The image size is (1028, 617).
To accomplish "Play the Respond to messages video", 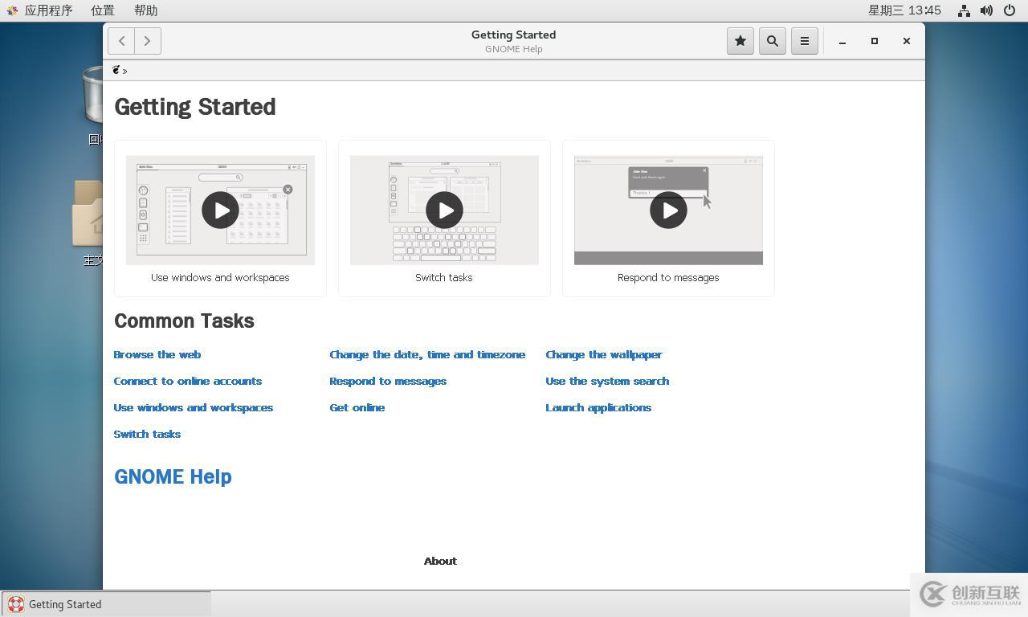I will coord(668,210).
